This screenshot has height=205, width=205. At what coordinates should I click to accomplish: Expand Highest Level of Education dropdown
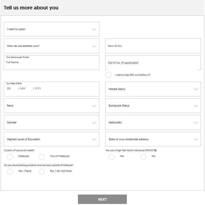[x=51, y=139]
